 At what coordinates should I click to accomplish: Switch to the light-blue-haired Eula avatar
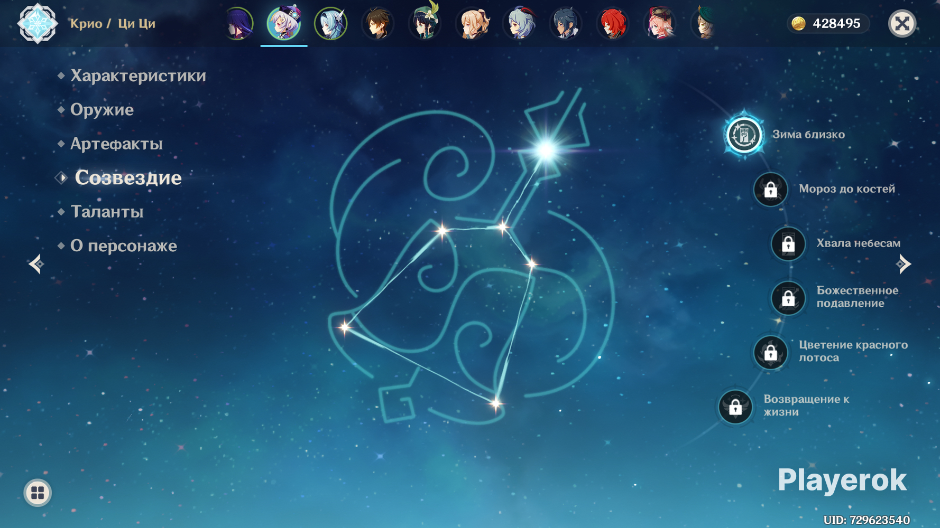(x=331, y=24)
